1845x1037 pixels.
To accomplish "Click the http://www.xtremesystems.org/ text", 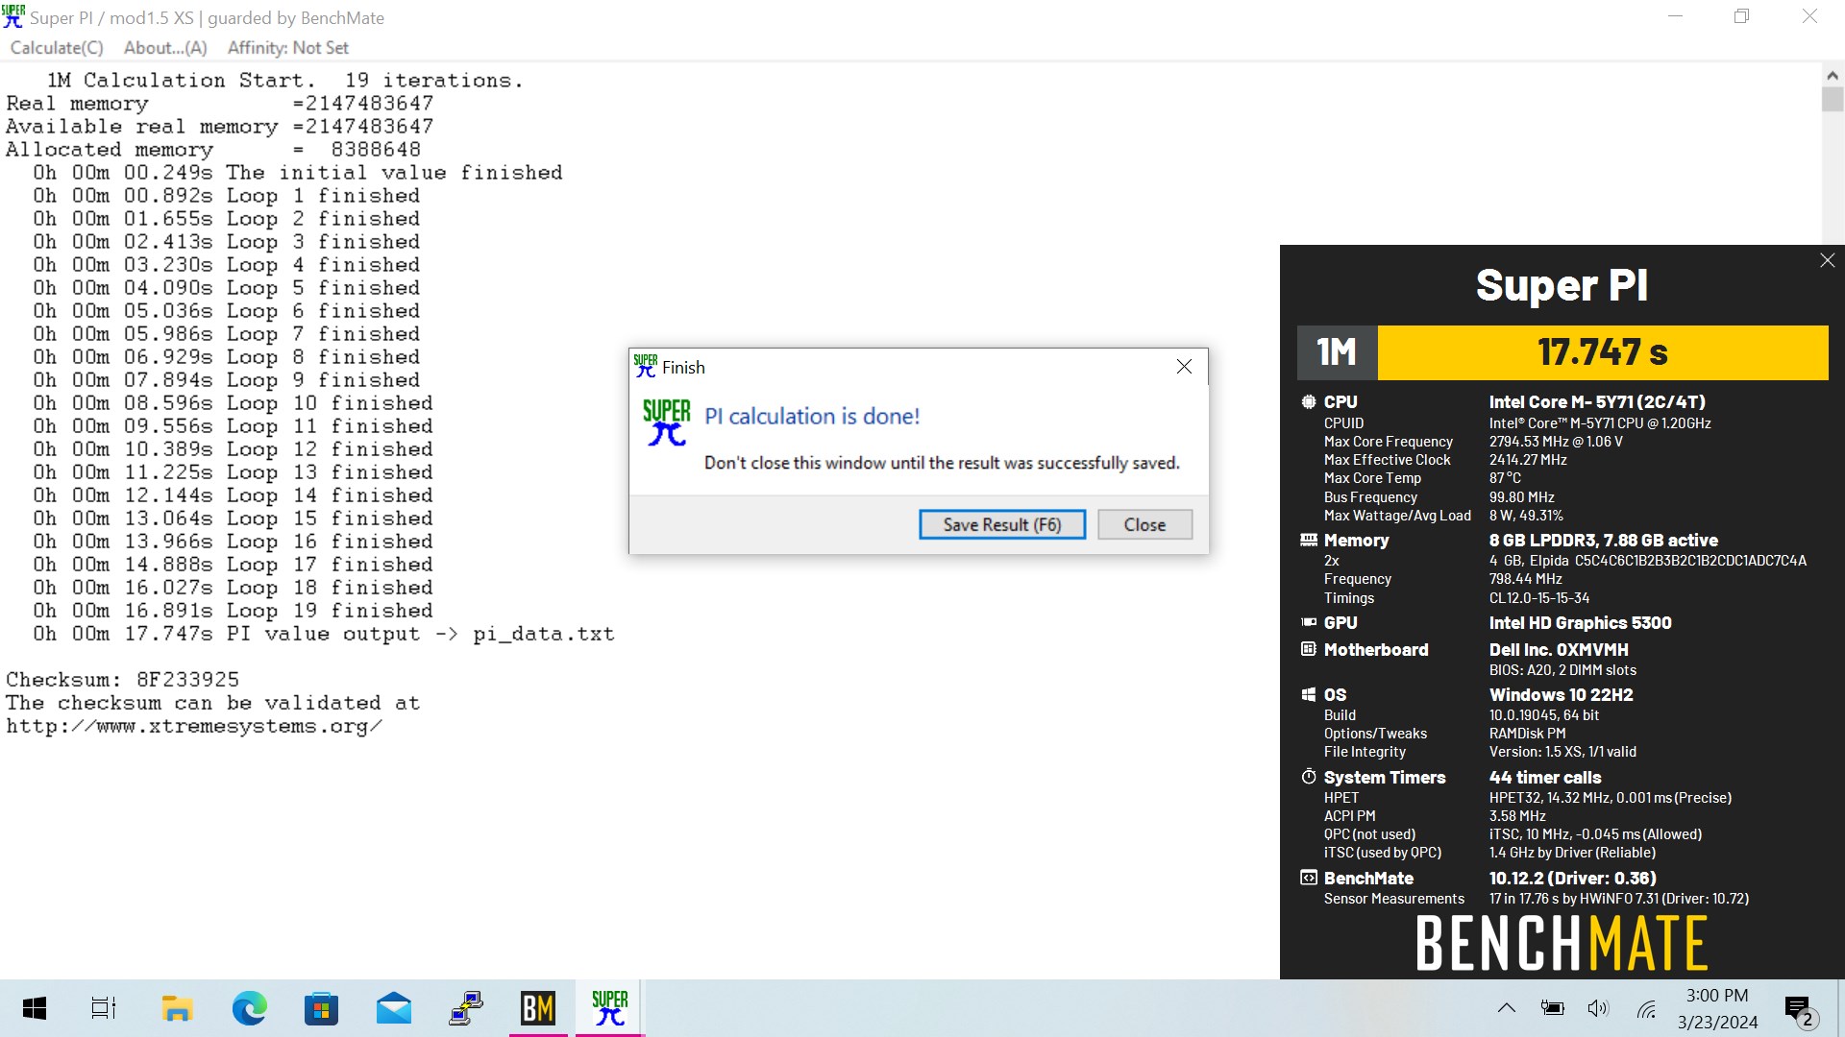I will (194, 726).
